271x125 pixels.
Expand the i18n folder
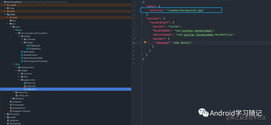[x=19, y=77]
